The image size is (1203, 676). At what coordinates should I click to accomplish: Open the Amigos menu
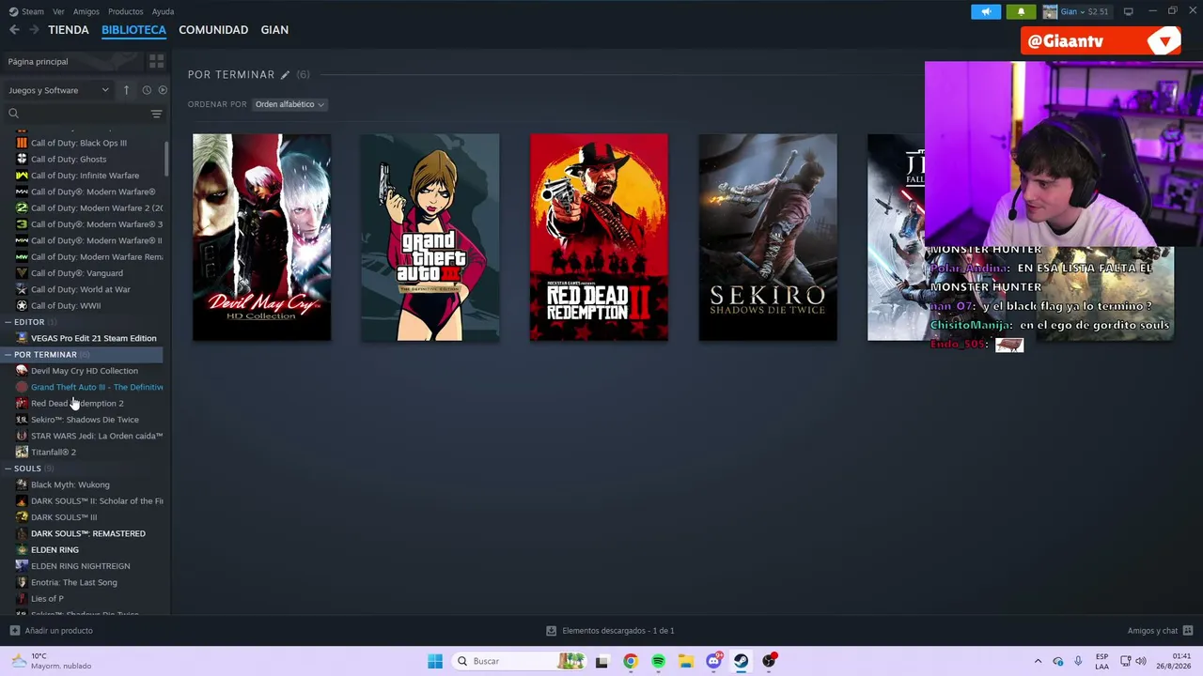(x=86, y=11)
